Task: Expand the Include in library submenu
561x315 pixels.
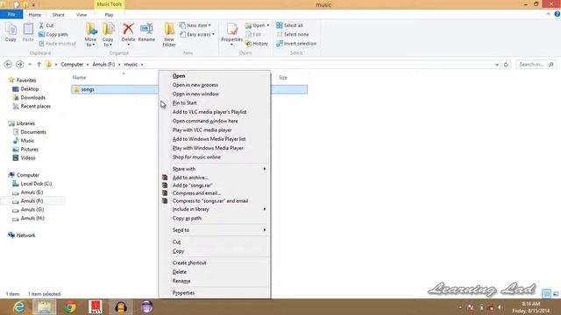Action: point(215,209)
